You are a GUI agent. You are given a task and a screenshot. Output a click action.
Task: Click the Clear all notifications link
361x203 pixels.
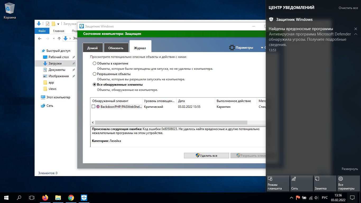pyautogui.click(x=348, y=8)
